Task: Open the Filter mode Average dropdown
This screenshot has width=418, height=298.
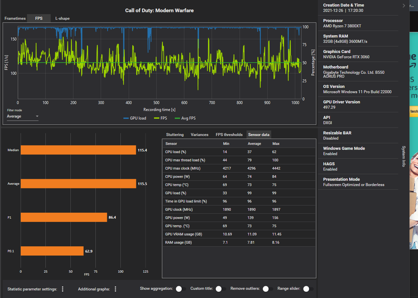Action: [x=22, y=116]
